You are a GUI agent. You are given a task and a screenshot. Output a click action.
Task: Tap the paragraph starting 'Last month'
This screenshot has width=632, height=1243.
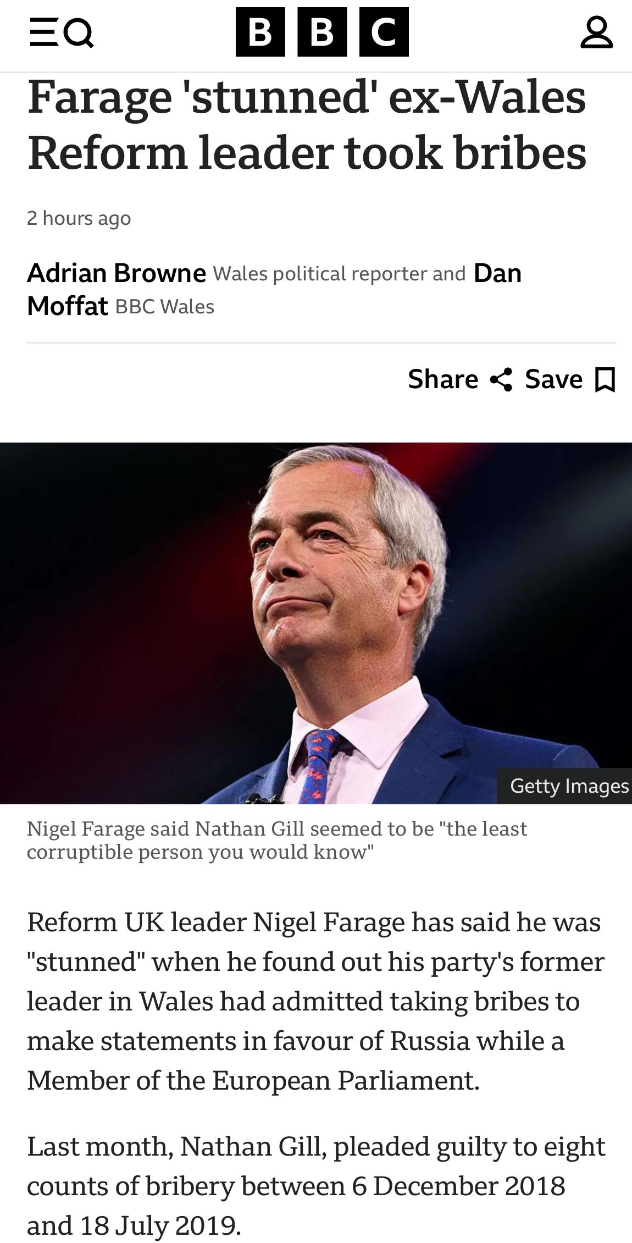coord(315,1186)
